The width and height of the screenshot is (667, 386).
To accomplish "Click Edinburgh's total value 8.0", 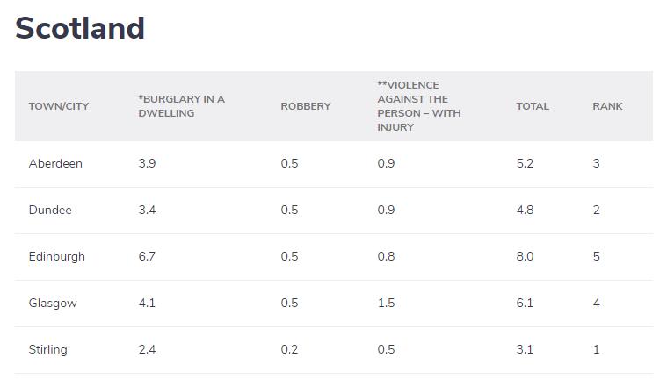I will click(x=525, y=257).
